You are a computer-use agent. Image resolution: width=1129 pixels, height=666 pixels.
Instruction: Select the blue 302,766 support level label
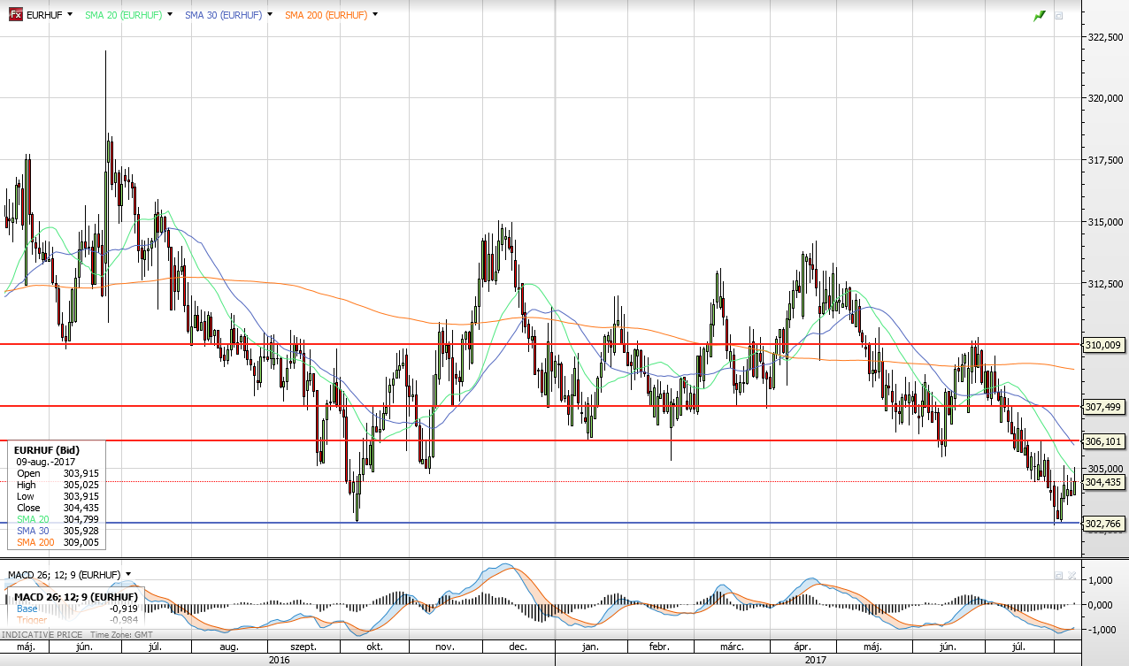1102,524
